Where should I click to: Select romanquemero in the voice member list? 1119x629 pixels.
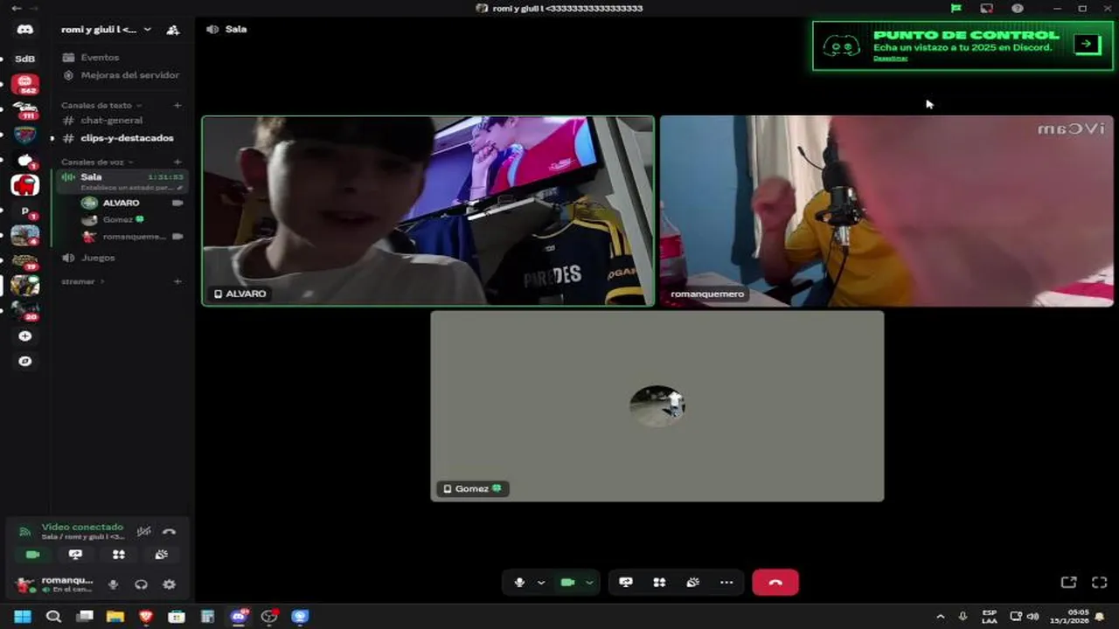click(x=131, y=237)
